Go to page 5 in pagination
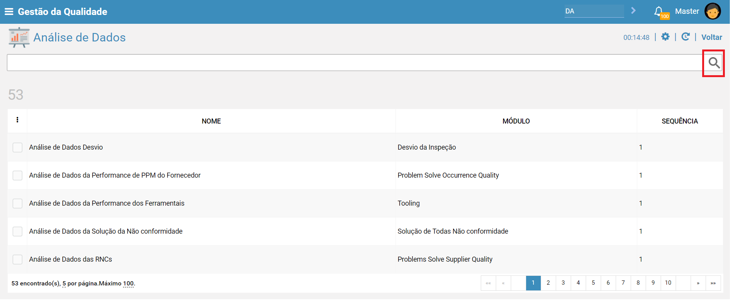 [593, 283]
